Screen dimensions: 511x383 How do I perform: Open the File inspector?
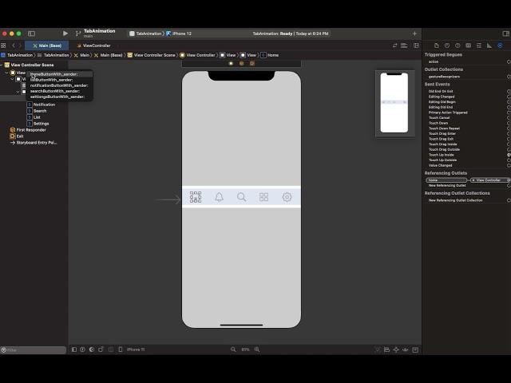pyautogui.click(x=437, y=45)
